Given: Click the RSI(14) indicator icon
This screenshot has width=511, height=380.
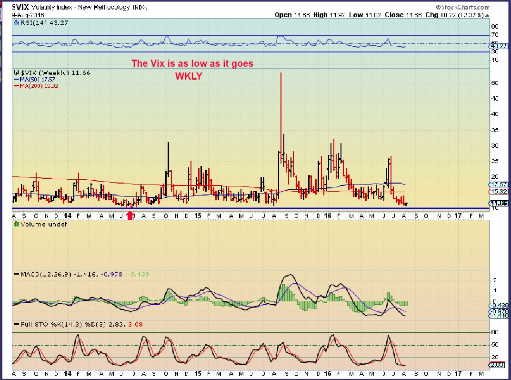Looking at the screenshot, I should click(17, 22).
